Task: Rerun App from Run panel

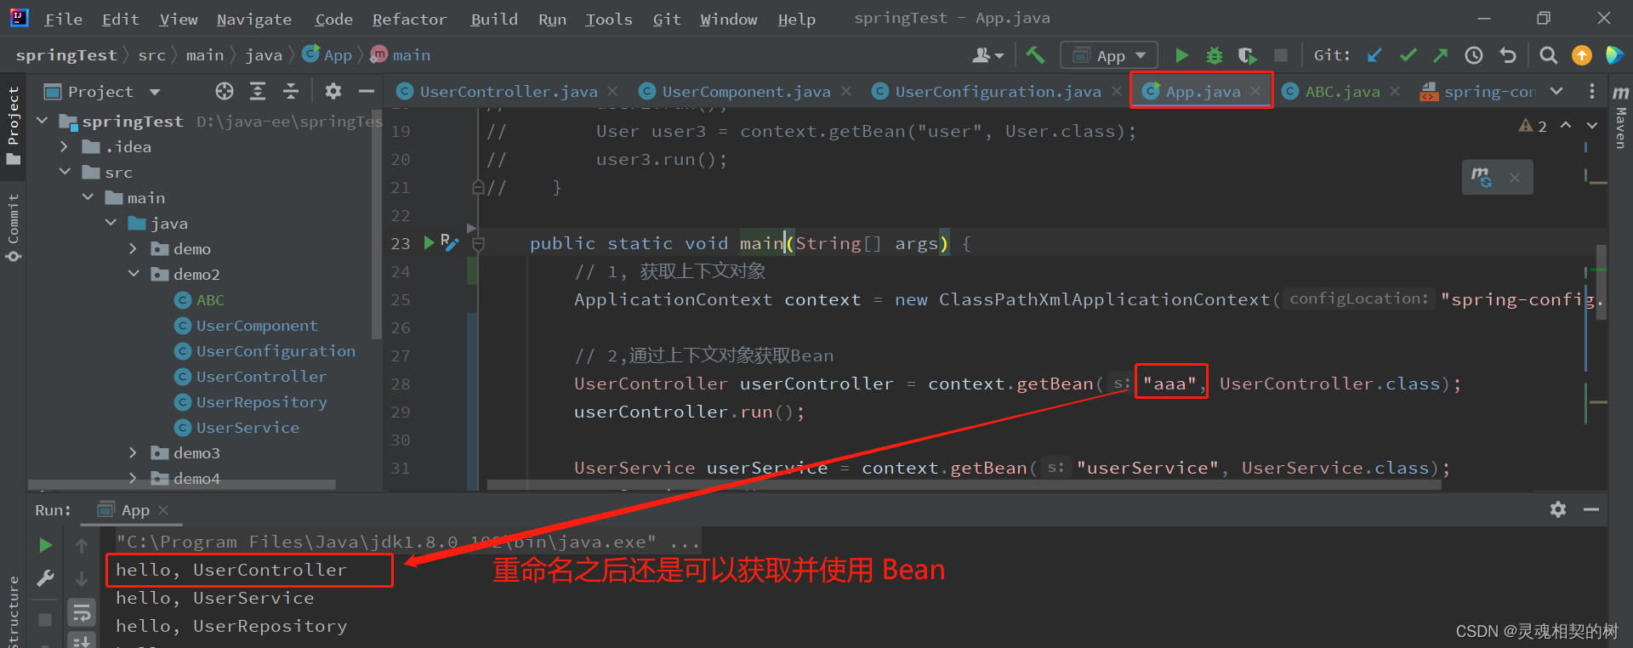Action: 46,545
